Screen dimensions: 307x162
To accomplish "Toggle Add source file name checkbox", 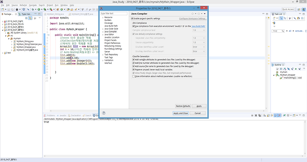I will coord(133,66).
